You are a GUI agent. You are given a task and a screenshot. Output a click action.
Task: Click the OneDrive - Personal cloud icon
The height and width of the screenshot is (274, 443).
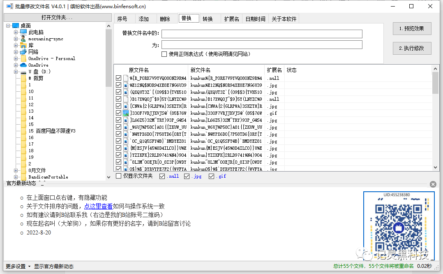pyautogui.click(x=24, y=58)
